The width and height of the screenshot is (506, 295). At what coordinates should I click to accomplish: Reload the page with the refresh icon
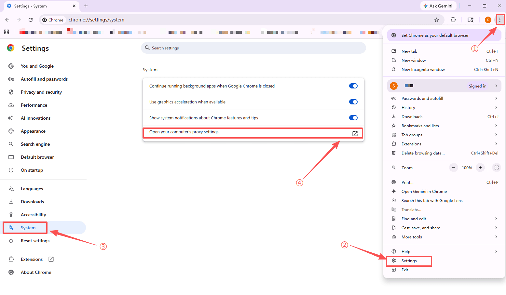tap(31, 20)
